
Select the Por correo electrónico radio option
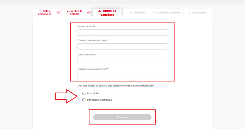coord(84,100)
